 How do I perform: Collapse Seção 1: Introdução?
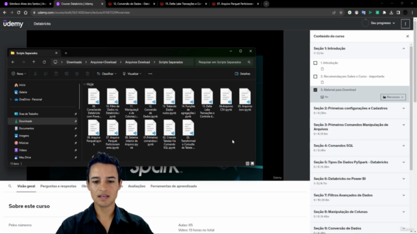point(403,49)
